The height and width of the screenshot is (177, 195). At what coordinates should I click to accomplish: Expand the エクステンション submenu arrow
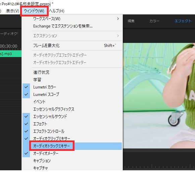point(118,36)
